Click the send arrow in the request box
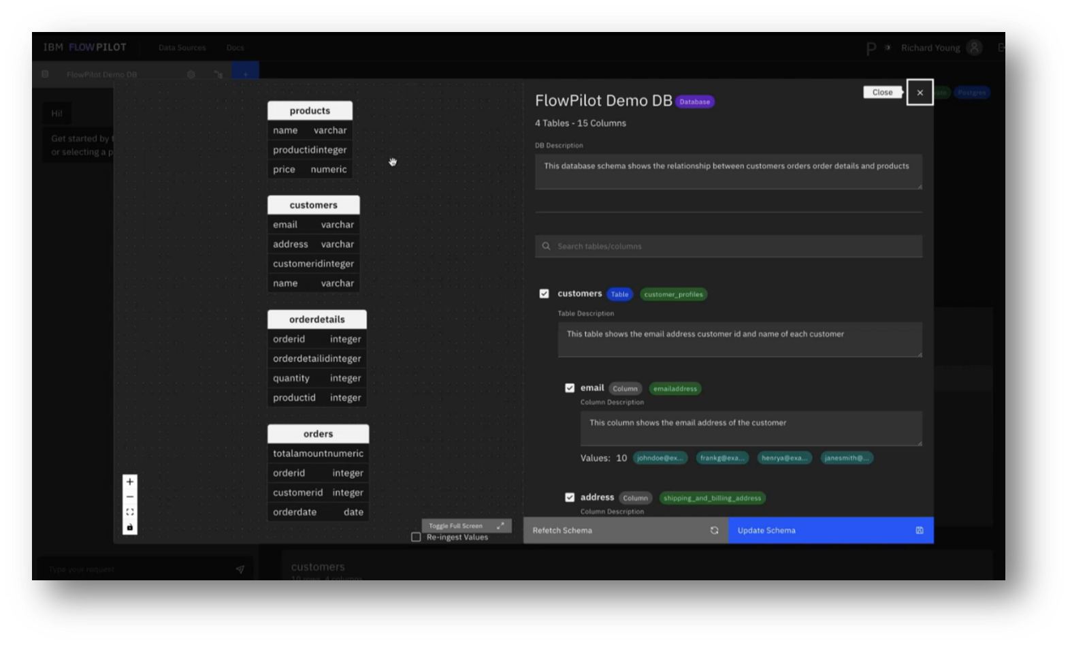The image size is (1070, 645). click(240, 569)
